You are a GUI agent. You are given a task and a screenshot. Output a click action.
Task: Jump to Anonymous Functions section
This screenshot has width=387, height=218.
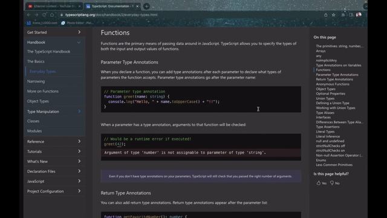point(333,84)
